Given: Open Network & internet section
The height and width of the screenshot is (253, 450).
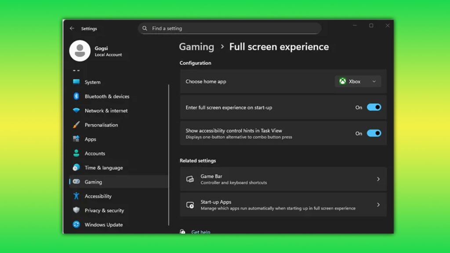Looking at the screenshot, I should coord(118,110).
